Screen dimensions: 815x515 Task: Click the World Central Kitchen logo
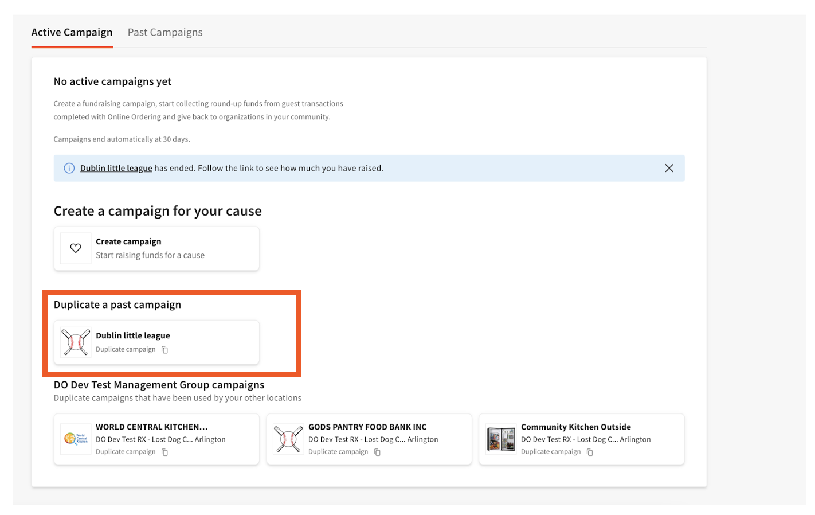click(x=75, y=439)
